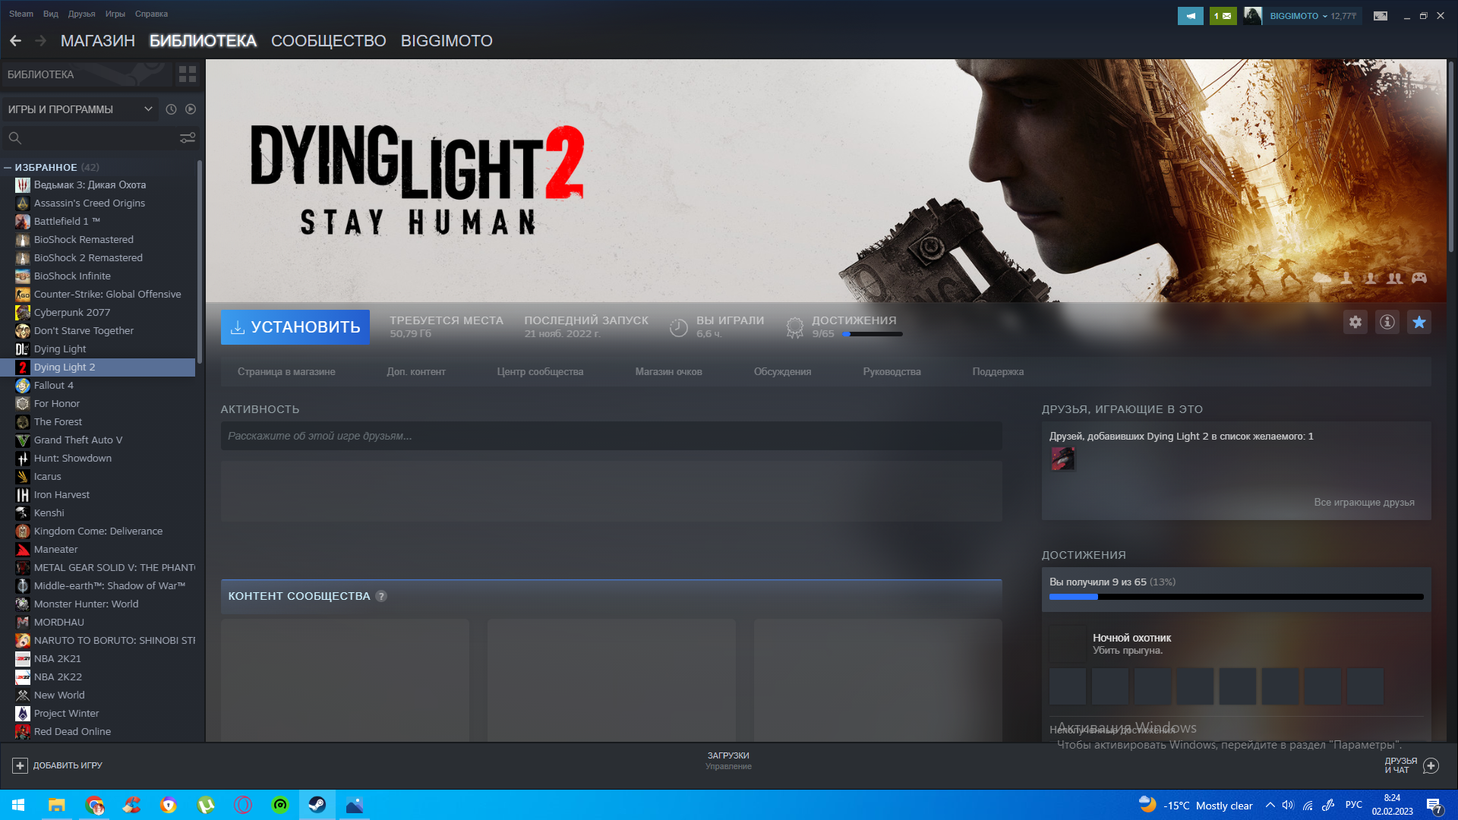Image resolution: width=1458 pixels, height=820 pixels.
Task: Click Все играющие друзья link
Action: coord(1364,503)
